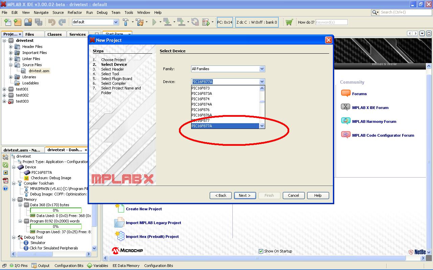The height and width of the screenshot is (270, 433).
Task: Click the Open Project toolbar icon
Action: tap(28, 22)
